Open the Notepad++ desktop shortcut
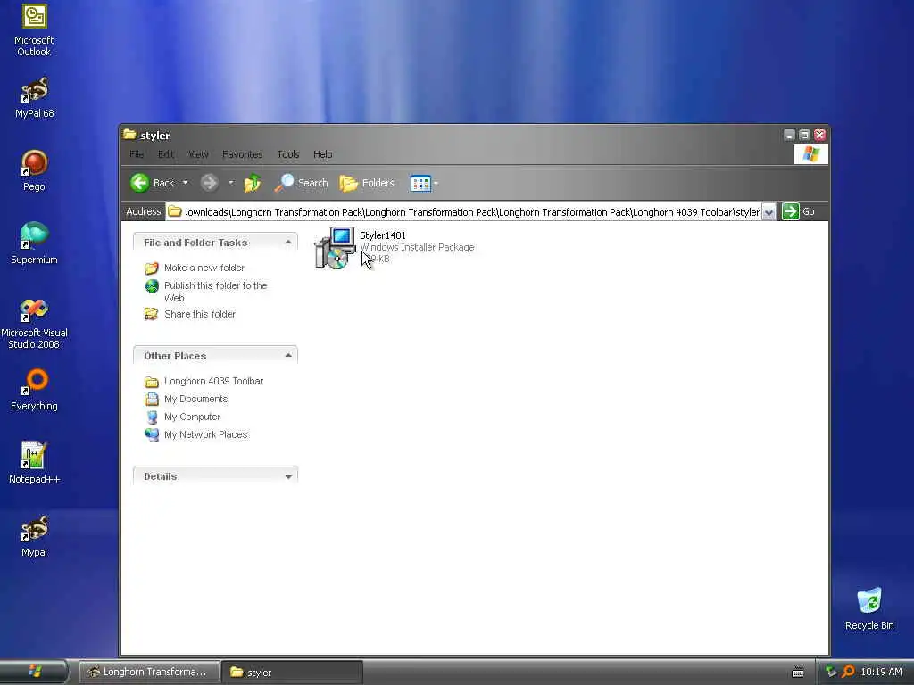Screen dimensions: 914x685 (x=34, y=463)
